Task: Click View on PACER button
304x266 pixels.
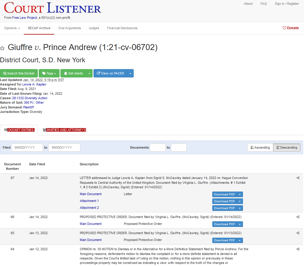Action: [110, 73]
